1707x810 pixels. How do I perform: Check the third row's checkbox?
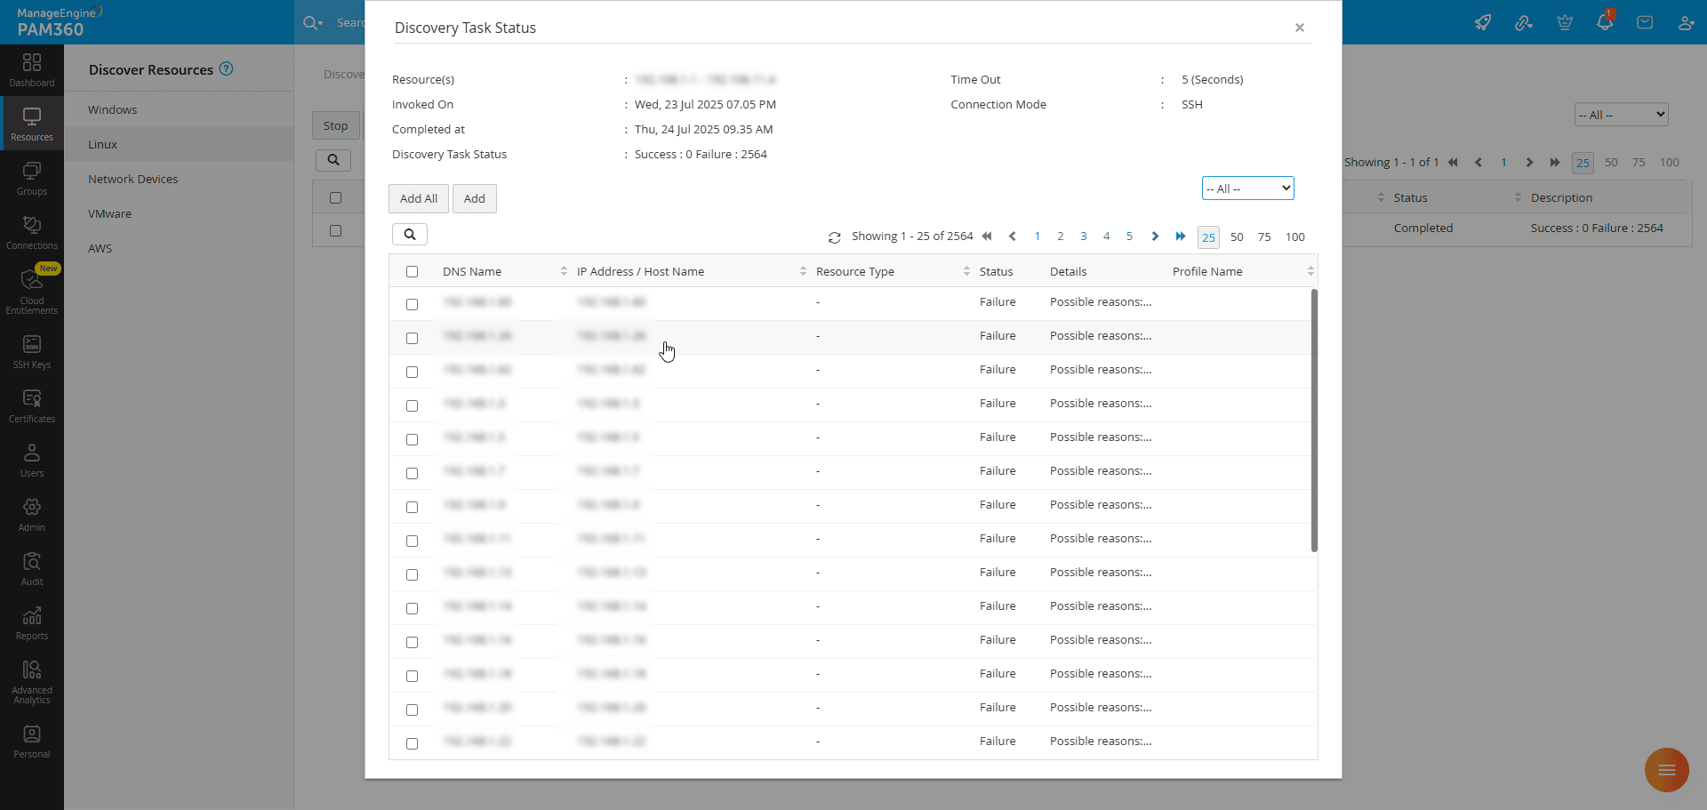click(x=412, y=372)
